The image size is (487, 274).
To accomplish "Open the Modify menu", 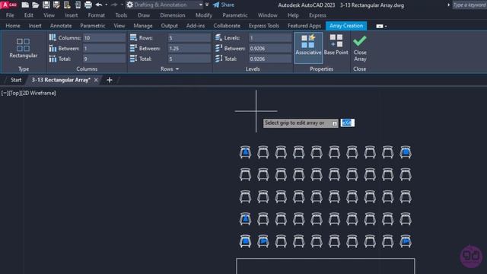I will [204, 15].
